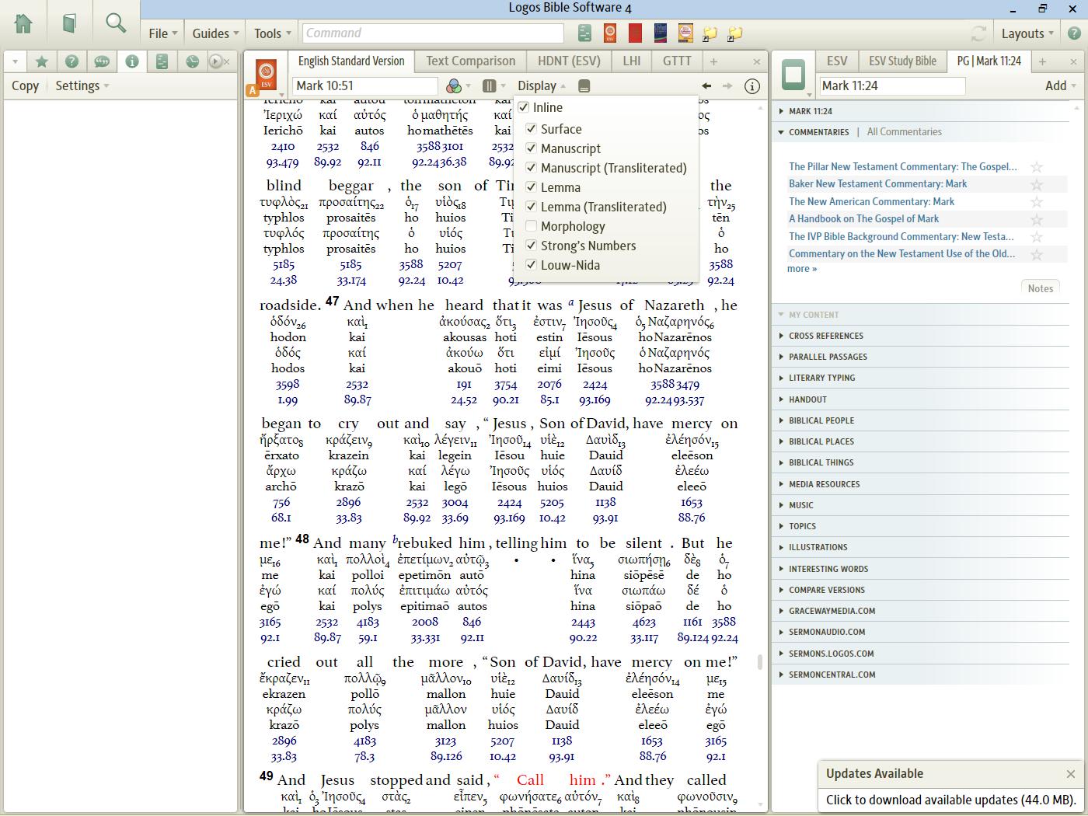Viewport: 1088px width, 816px height.
Task: Click the Command input box
Action: [x=433, y=33]
